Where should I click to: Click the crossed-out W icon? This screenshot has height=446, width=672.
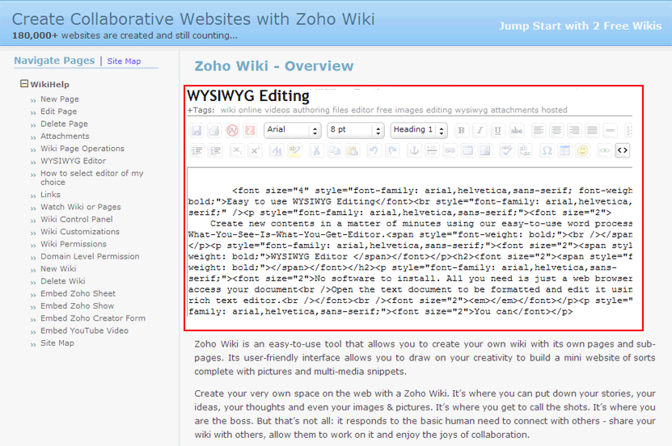click(x=232, y=130)
